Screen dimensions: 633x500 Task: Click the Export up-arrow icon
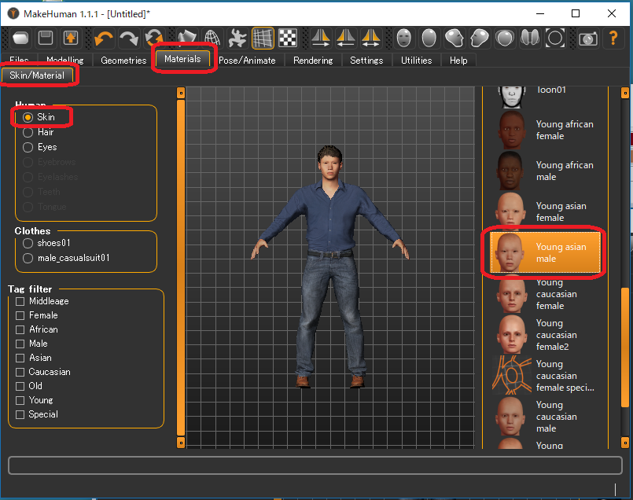pyautogui.click(x=71, y=38)
